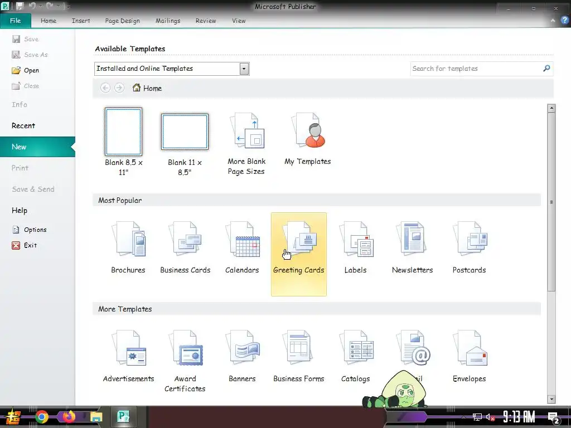Choose Close in the backstage menu

[26, 86]
